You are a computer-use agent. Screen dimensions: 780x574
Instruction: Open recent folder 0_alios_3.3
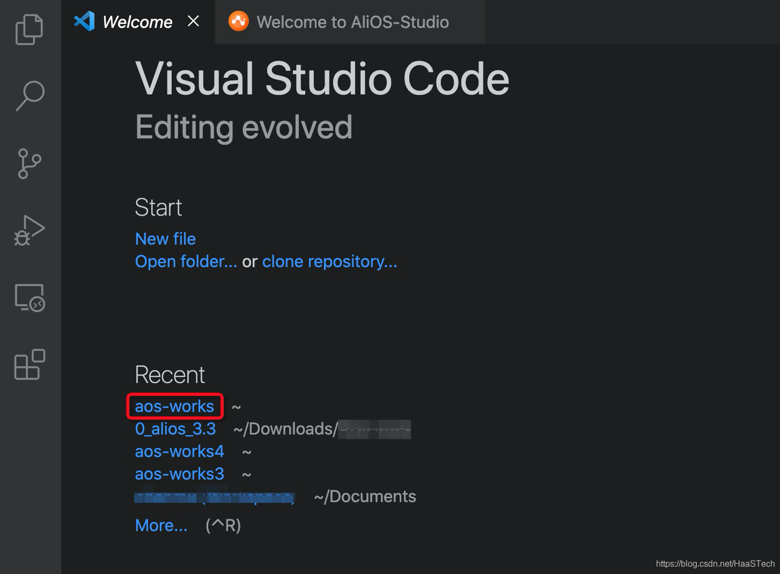point(175,429)
